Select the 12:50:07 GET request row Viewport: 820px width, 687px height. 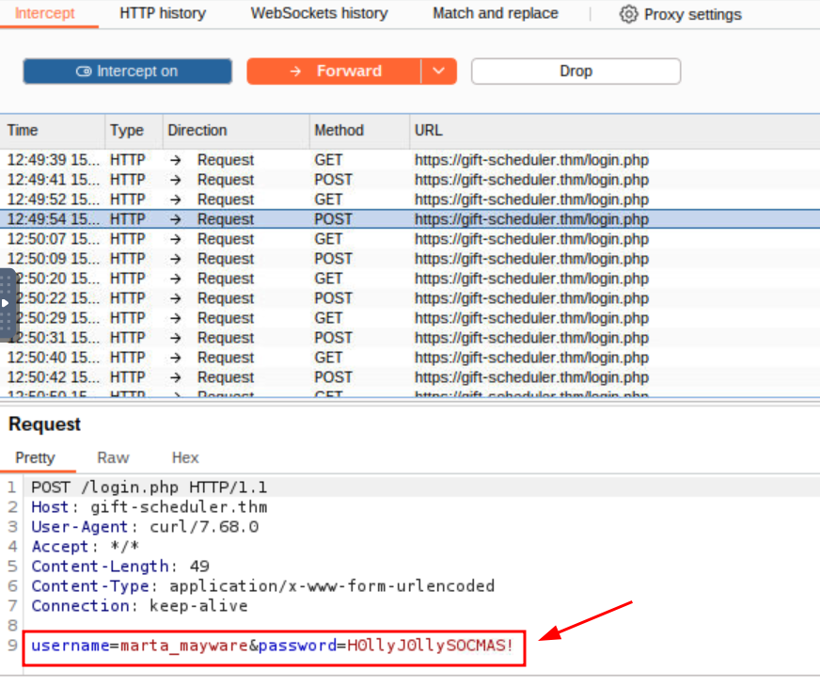point(410,239)
